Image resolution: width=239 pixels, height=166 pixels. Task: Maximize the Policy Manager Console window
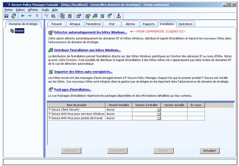coord(229,5)
